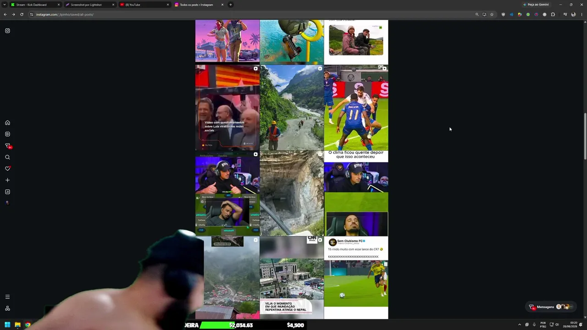Switch to Stream - Kick Dashboard tab
The height and width of the screenshot is (330, 587).
click(x=36, y=5)
